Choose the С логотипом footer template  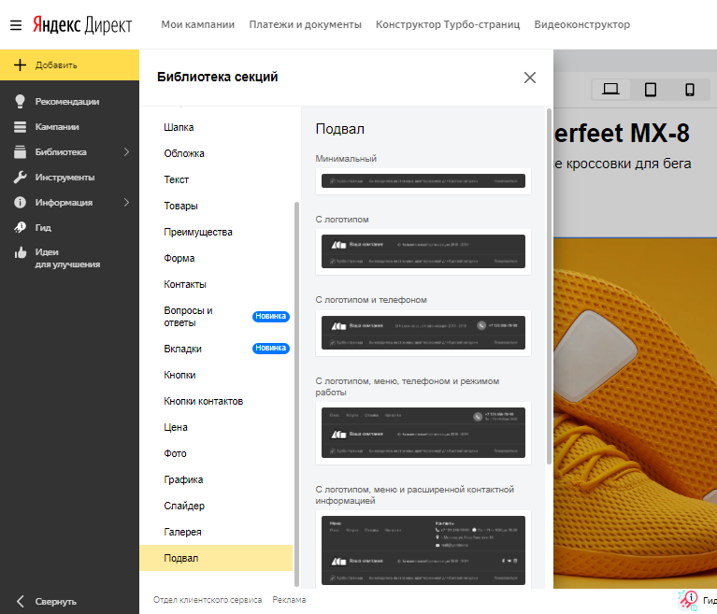pyautogui.click(x=423, y=251)
